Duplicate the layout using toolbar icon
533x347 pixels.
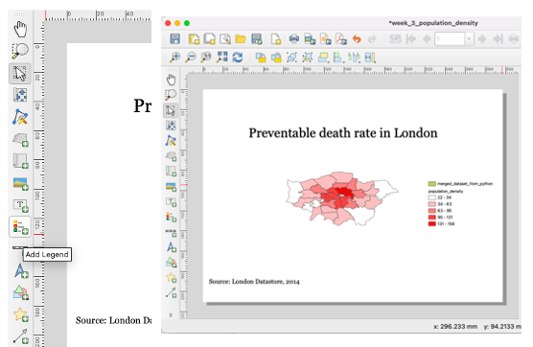pos(209,39)
